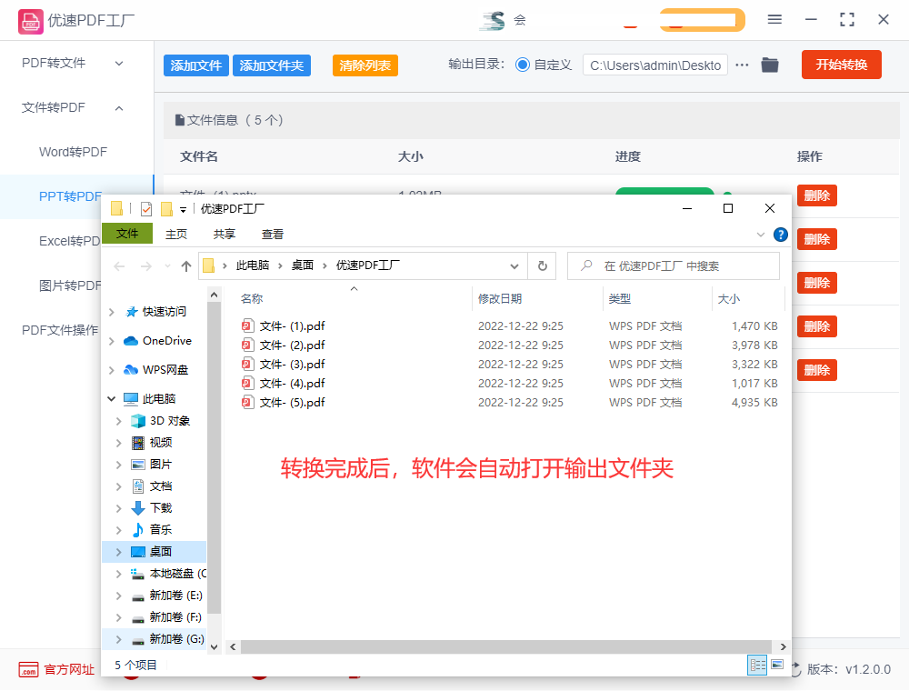Select 新加卷 (E:) drive in tree
909x691 pixels.
(x=175, y=596)
